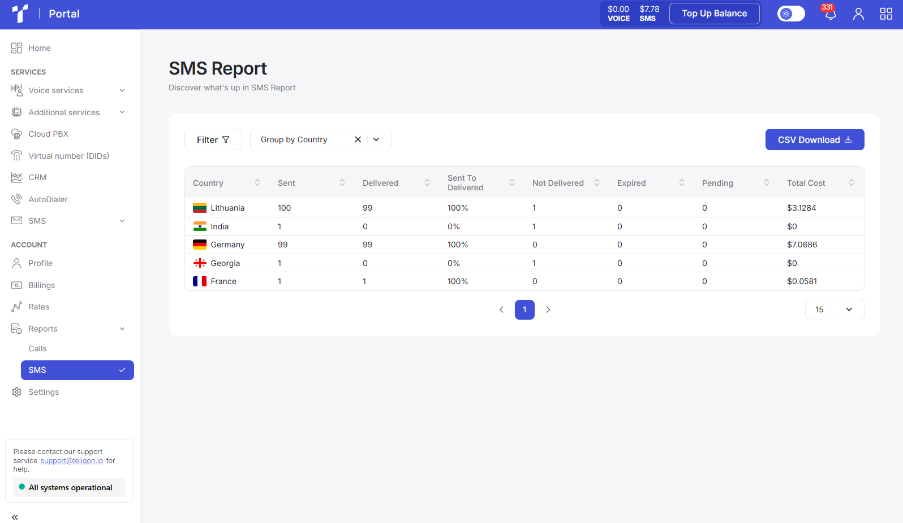Clear the Group by Country selection
Screen dimensions: 903x523
(358, 140)
